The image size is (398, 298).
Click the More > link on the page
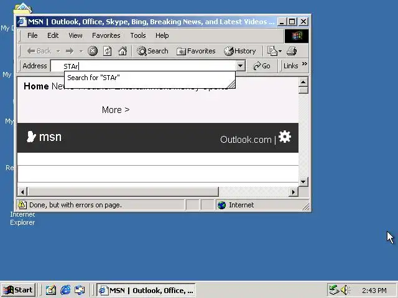click(116, 110)
